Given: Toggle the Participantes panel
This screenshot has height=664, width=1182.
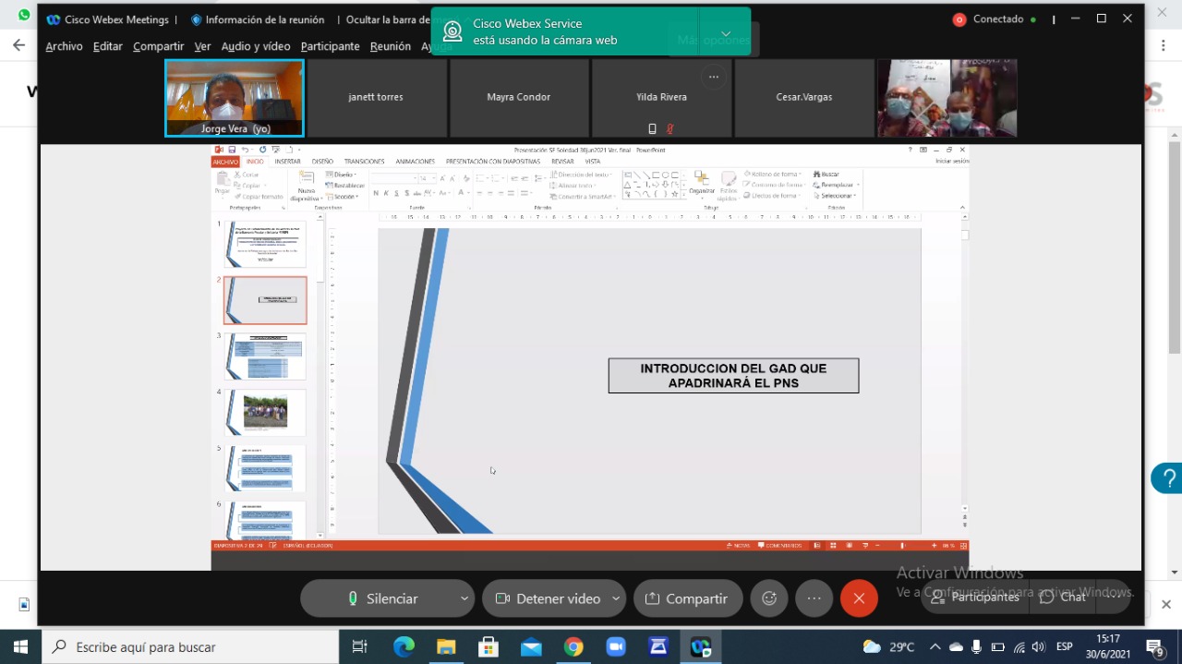Looking at the screenshot, I should (974, 597).
